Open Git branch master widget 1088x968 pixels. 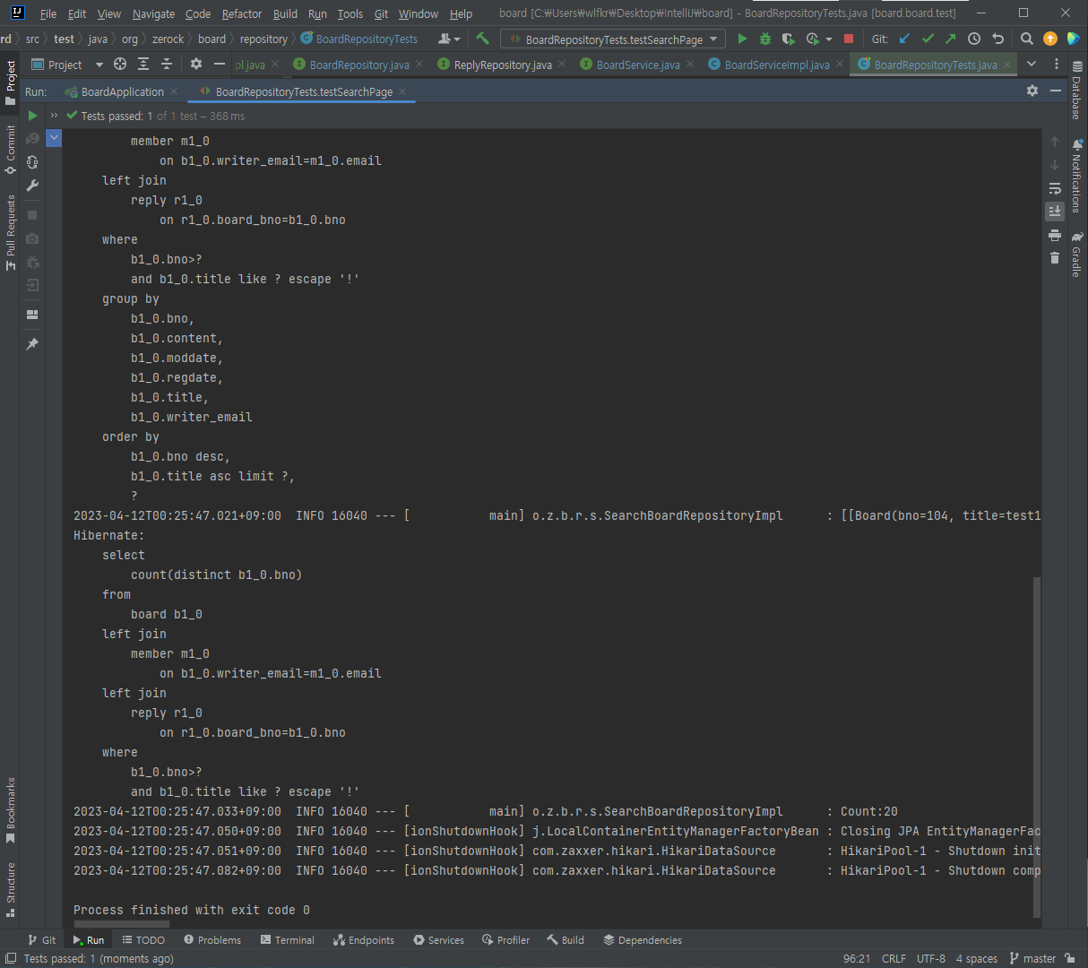tap(1032, 958)
